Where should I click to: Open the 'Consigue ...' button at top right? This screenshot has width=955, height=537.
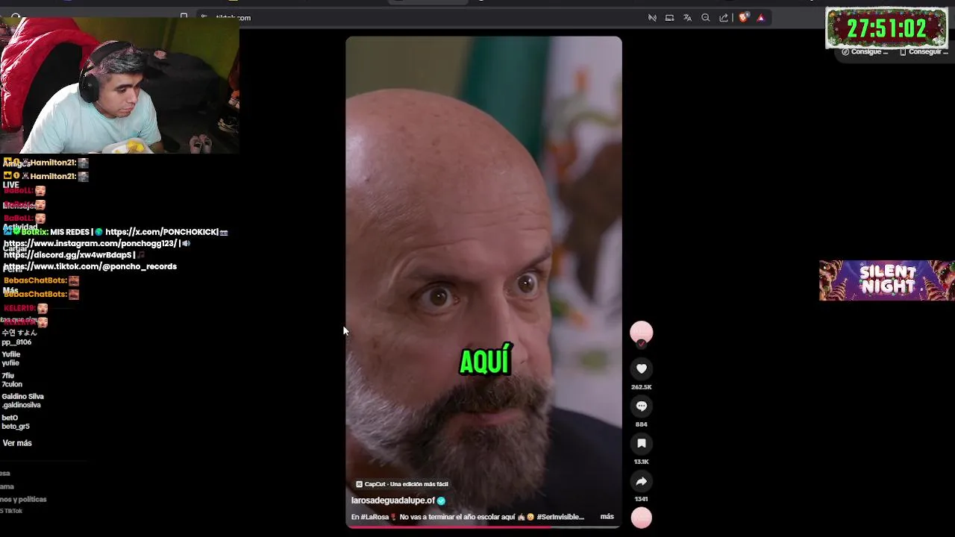(x=865, y=51)
